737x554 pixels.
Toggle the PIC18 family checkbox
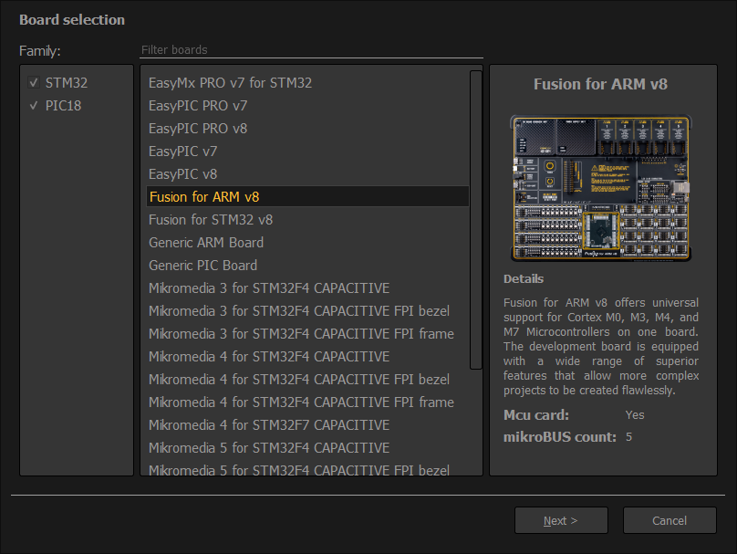click(x=34, y=106)
